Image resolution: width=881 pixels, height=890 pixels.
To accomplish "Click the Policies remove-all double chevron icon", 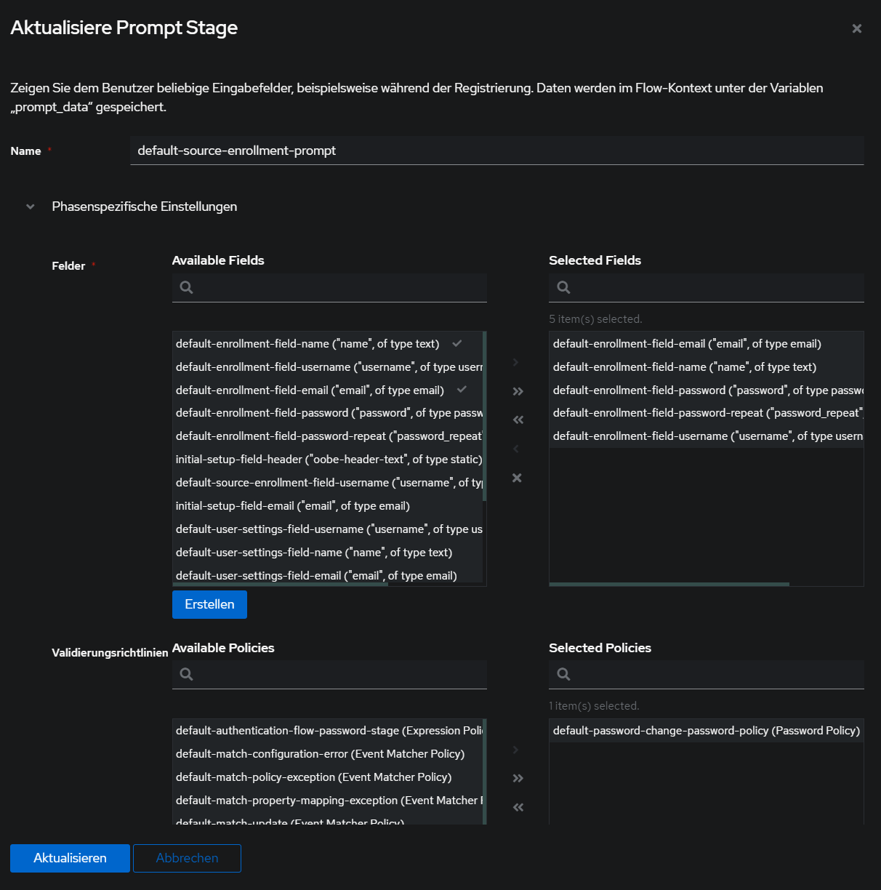I will pyautogui.click(x=518, y=807).
